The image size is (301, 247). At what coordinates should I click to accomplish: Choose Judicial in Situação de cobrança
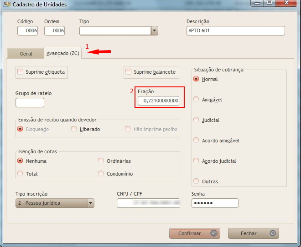[197, 120]
